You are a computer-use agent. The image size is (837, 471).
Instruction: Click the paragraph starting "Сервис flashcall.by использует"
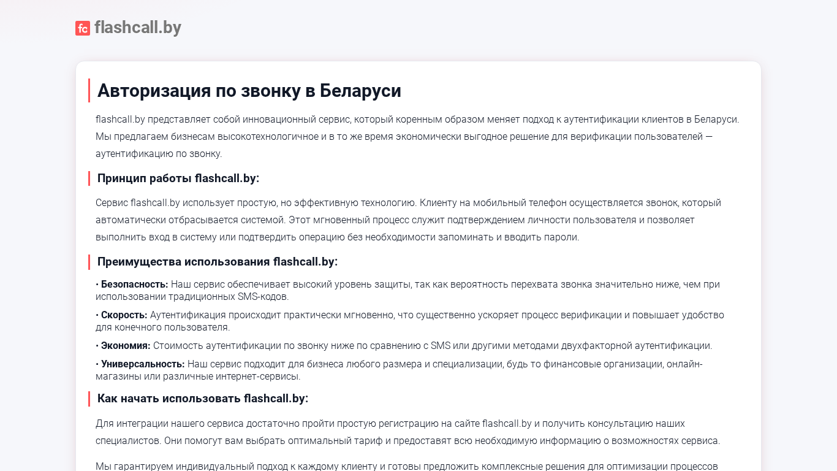tap(409, 220)
